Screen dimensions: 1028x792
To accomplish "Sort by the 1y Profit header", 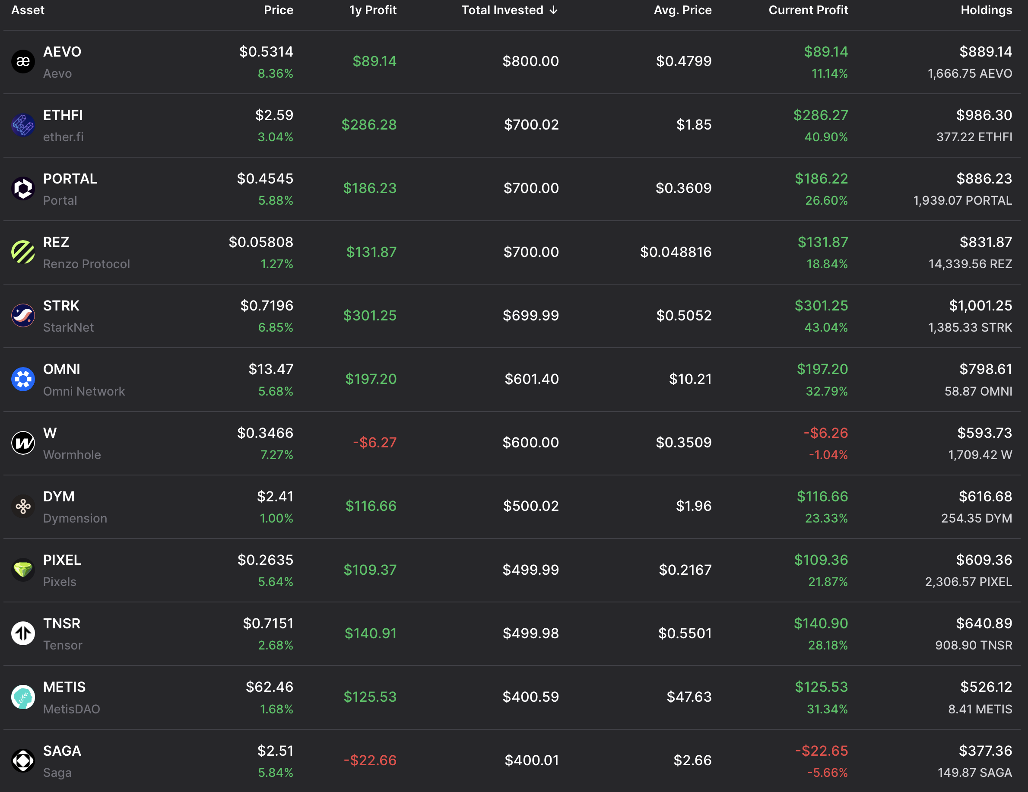I will click(372, 10).
